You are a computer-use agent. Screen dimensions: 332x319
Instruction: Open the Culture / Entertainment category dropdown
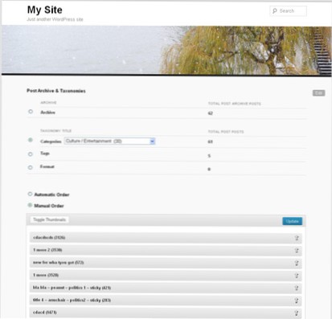pyautogui.click(x=109, y=141)
